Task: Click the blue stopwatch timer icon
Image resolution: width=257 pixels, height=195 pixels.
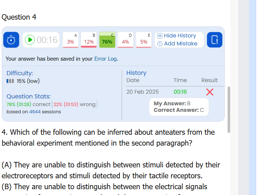Action: 11,40
